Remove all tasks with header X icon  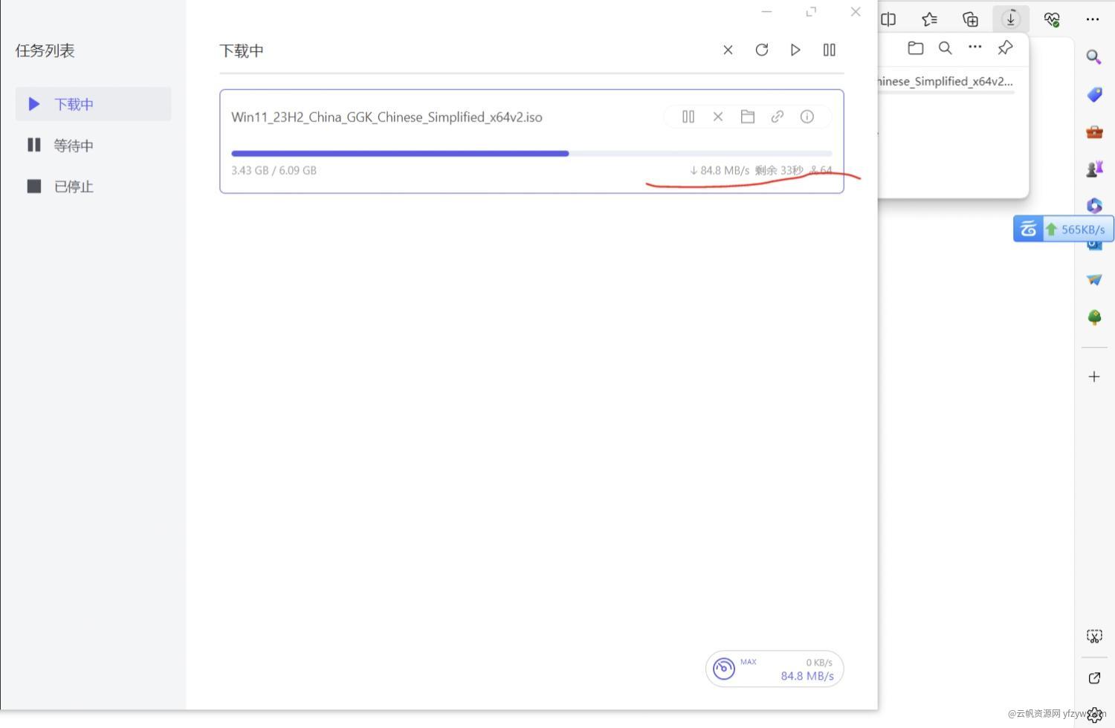[728, 50]
